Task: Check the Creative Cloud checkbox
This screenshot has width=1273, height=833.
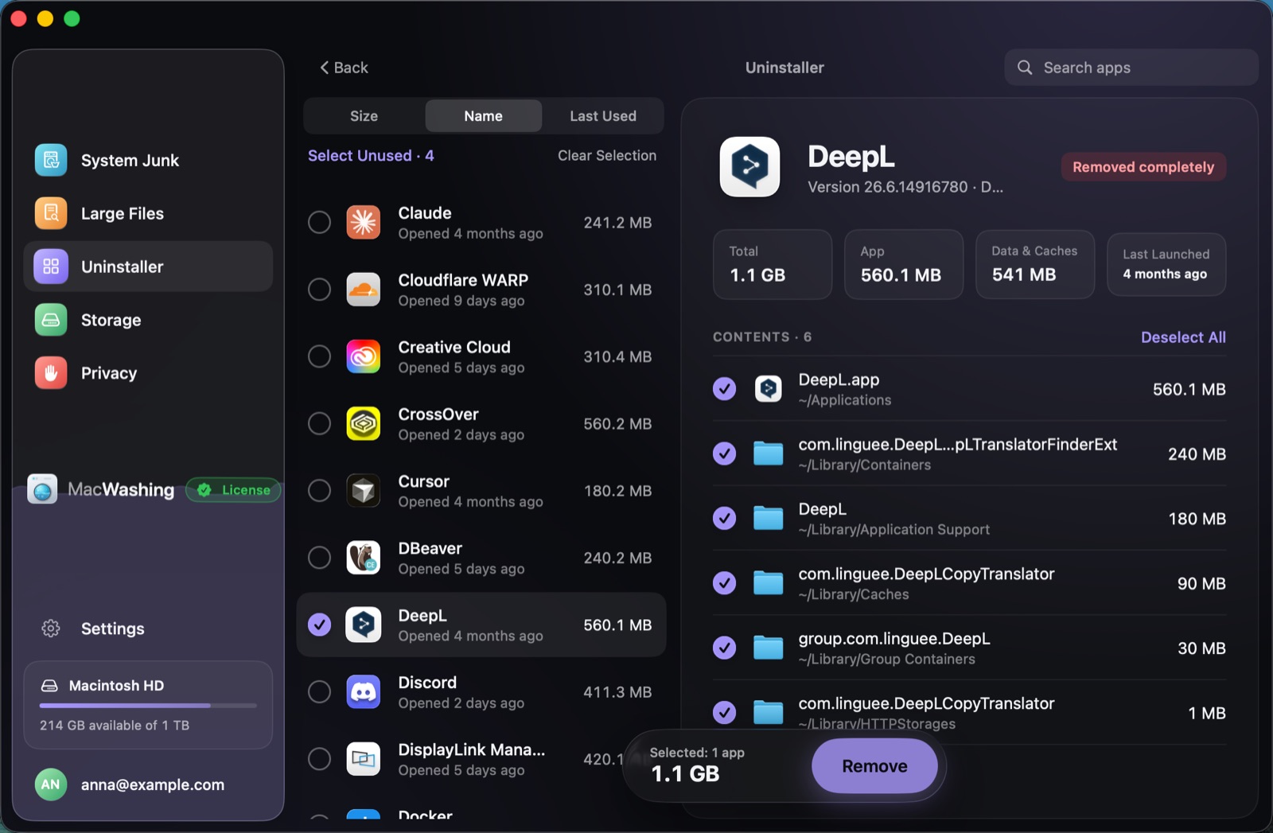Action: coord(319,356)
